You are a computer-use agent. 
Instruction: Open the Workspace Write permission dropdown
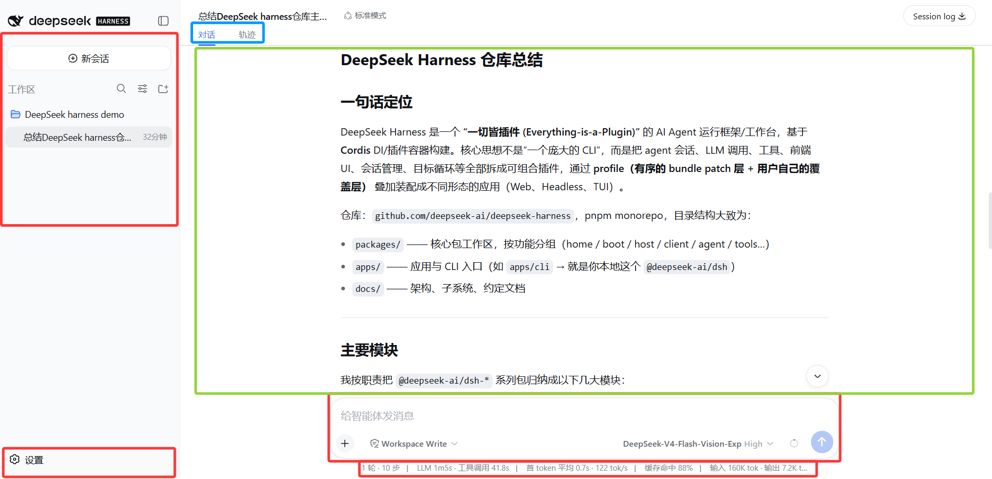(414, 444)
